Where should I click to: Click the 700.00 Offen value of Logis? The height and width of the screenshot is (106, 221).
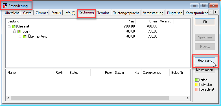153,31
